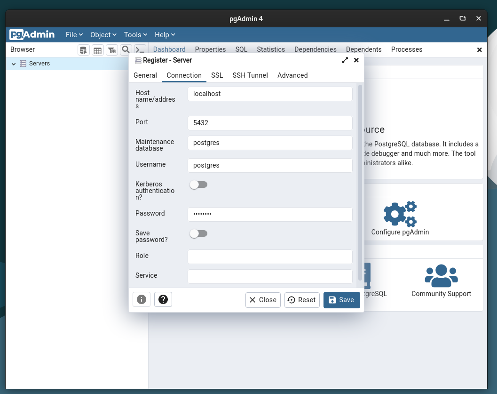Switch to the Properties panel tab
Screen dimensions: 497x394
[211, 49]
